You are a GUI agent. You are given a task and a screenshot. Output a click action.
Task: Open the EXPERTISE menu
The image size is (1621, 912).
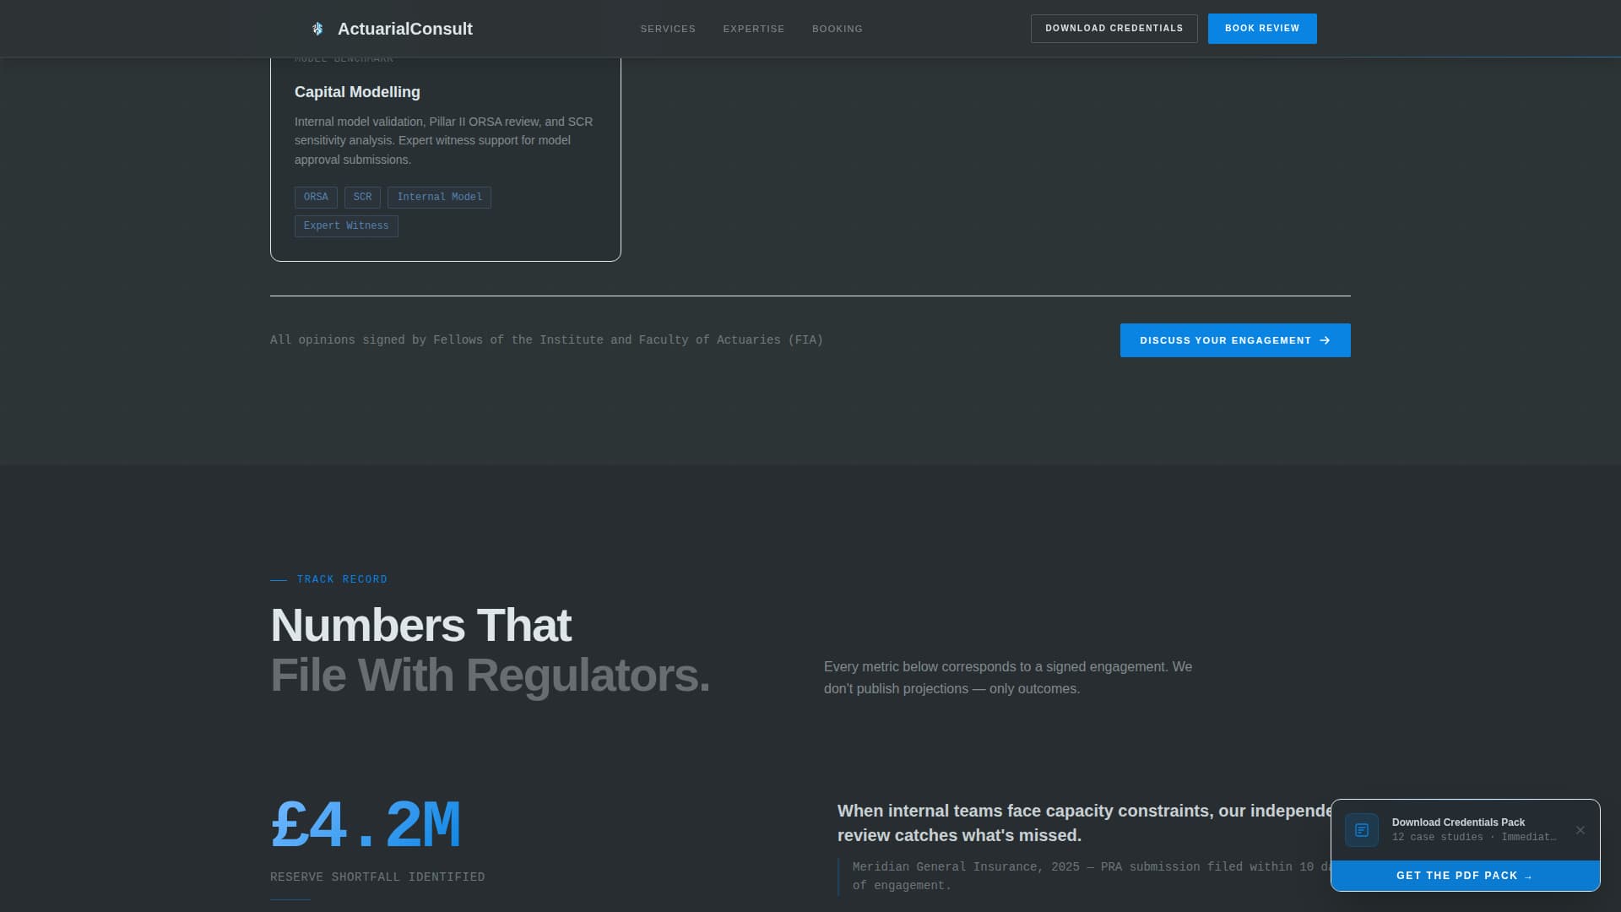[753, 28]
